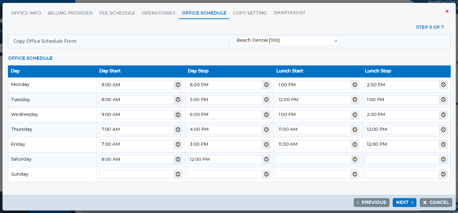Viewport: 458px width, 213px height.
Task: Open clock picker for Monday Lunch Stop
Action: click(443, 85)
